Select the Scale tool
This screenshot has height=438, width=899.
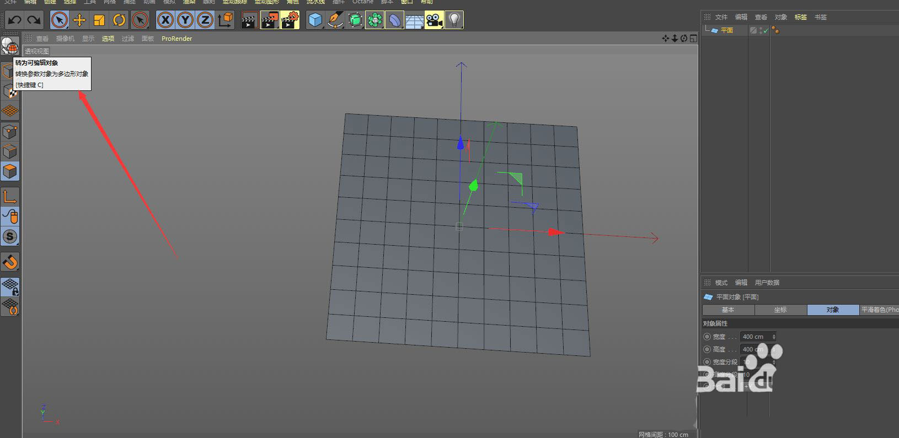(99, 20)
